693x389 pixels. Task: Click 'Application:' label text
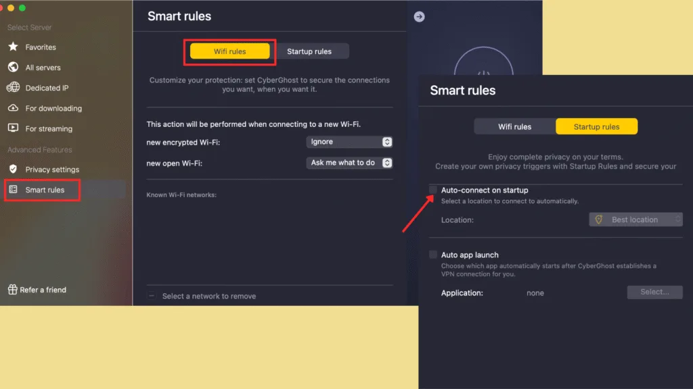click(x=462, y=293)
